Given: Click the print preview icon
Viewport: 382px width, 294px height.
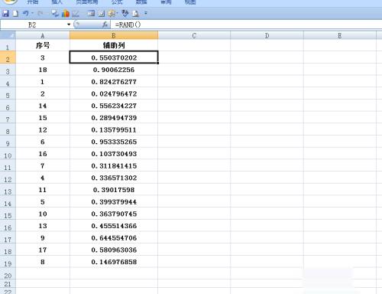Looking at the screenshot, I should click(x=136, y=13).
